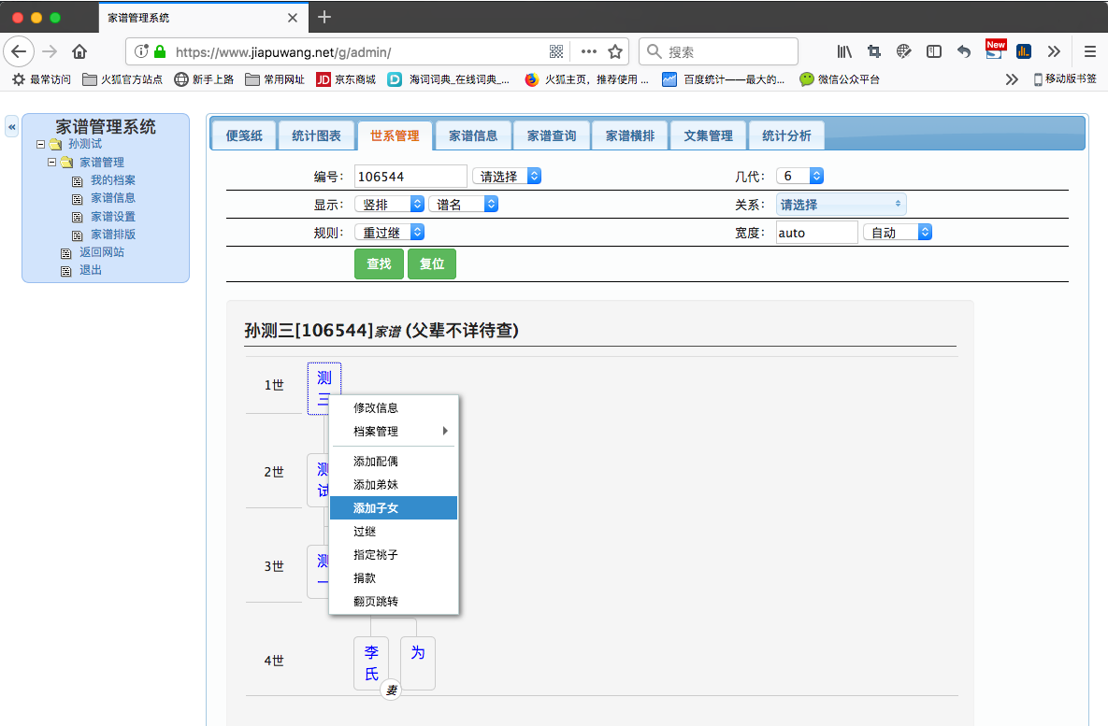
Task: Open the globe extension icon
Action: point(904,51)
